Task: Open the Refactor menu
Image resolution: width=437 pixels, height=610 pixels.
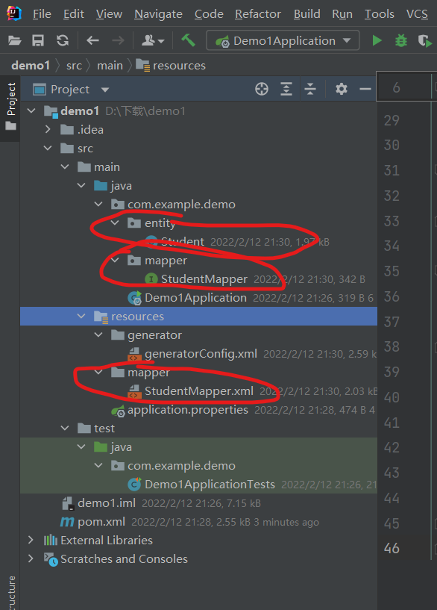Action: pyautogui.click(x=258, y=14)
